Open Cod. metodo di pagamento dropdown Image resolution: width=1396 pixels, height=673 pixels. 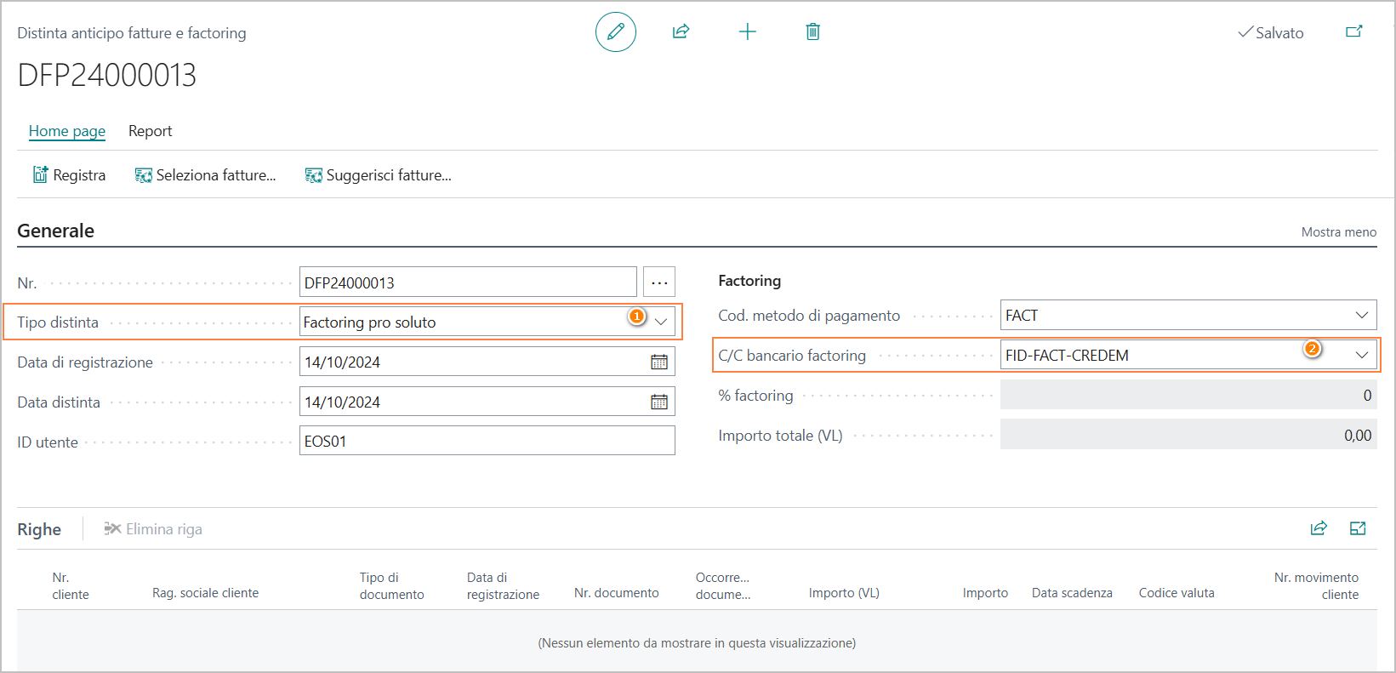1361,316
